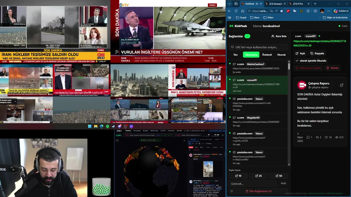Click the eryusuf01 user chip in detail panel
The image size is (351, 197).
coord(310,36)
